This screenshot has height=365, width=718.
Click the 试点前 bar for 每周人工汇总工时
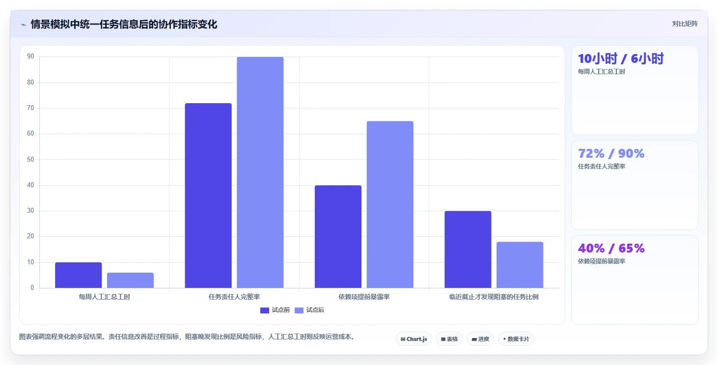[78, 275]
